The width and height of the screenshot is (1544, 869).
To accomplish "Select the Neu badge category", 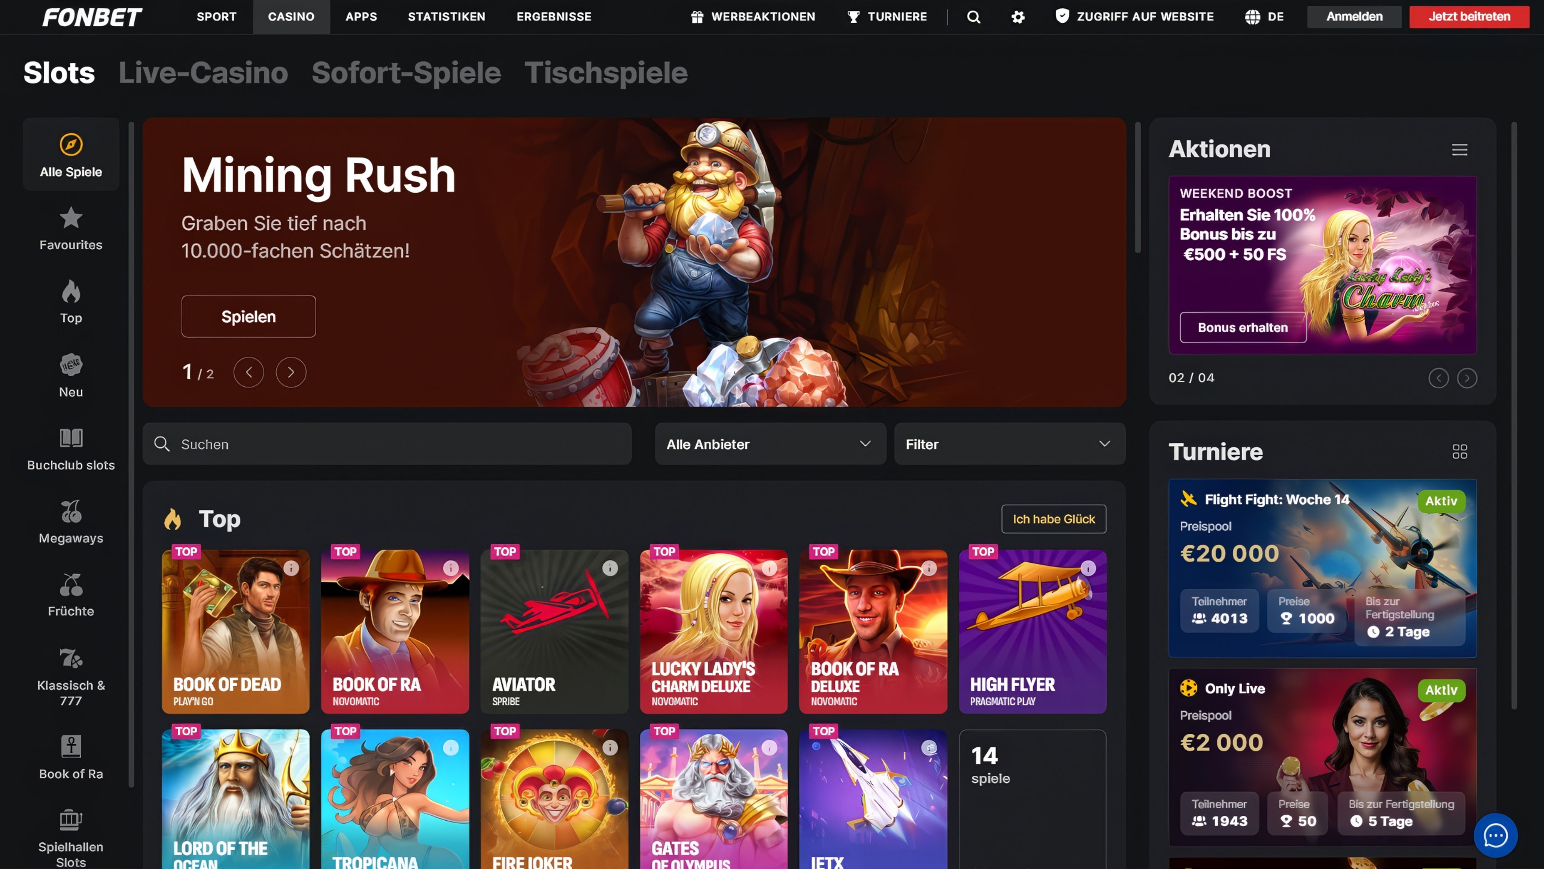I will pos(71,375).
